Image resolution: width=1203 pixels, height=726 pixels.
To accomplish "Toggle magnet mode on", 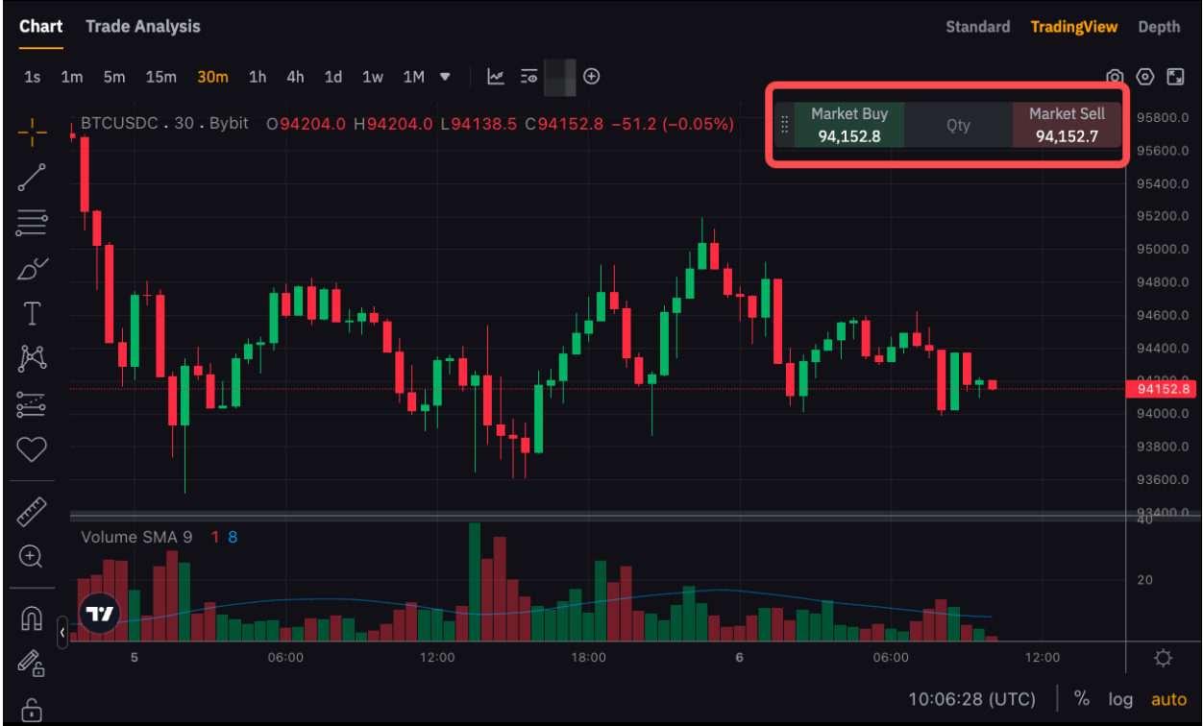I will (32, 619).
